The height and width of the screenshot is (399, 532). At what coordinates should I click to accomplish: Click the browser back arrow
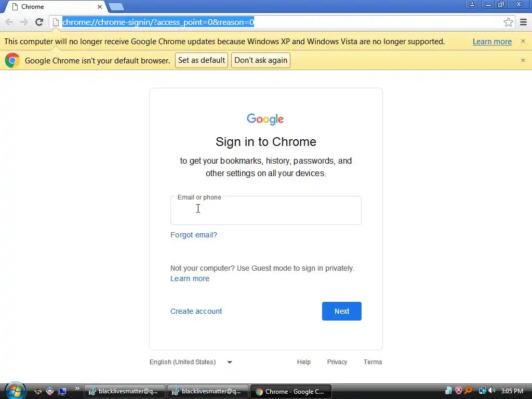[x=9, y=22]
